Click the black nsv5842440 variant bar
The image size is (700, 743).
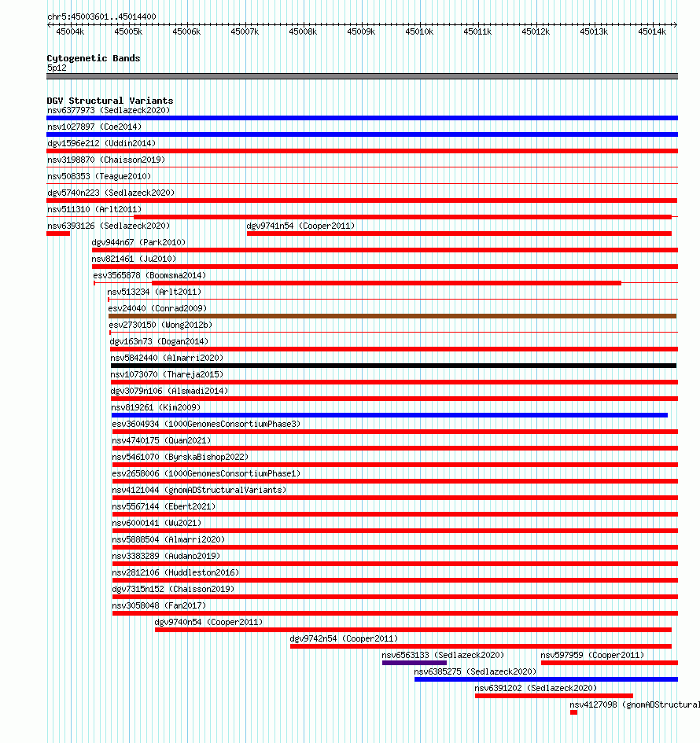click(x=393, y=366)
